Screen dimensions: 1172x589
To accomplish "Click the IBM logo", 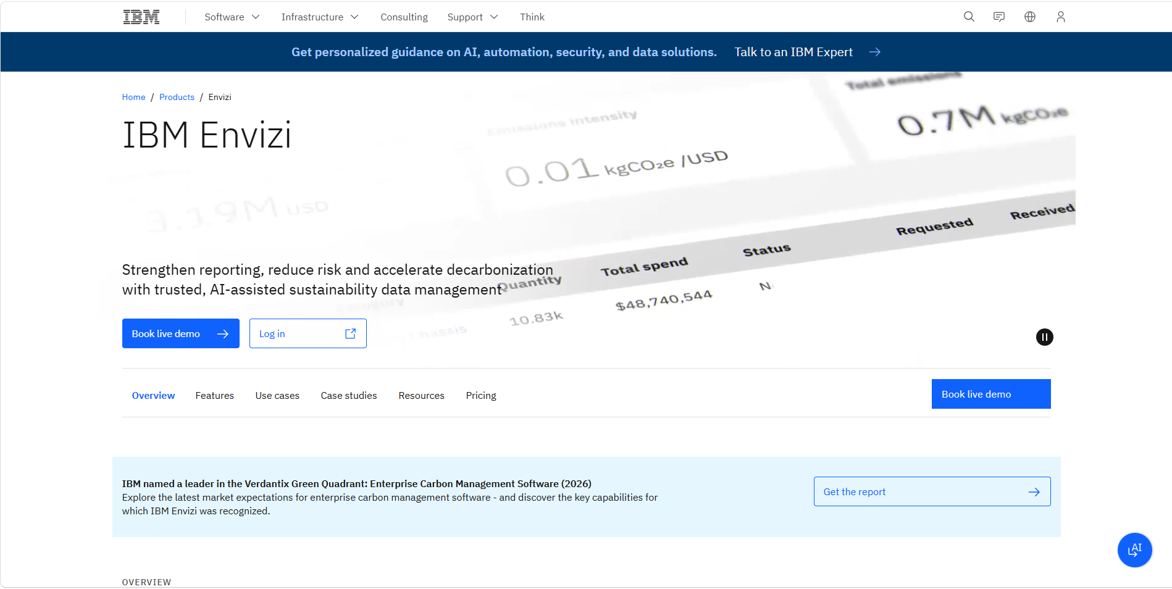I will click(x=141, y=17).
